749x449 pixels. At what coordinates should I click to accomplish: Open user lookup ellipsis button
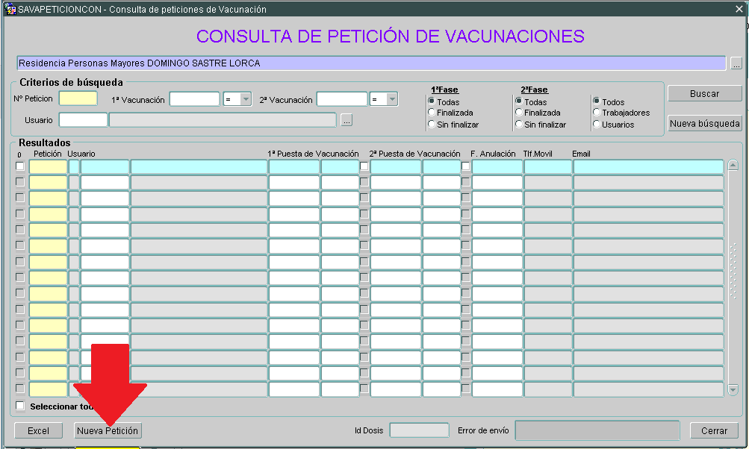point(346,120)
